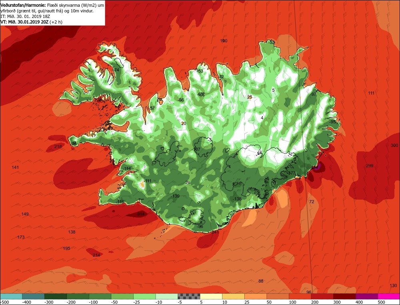Viewport: 400px width, 305px height.
Task: Click the 400 legend label
Action: click(x=359, y=302)
